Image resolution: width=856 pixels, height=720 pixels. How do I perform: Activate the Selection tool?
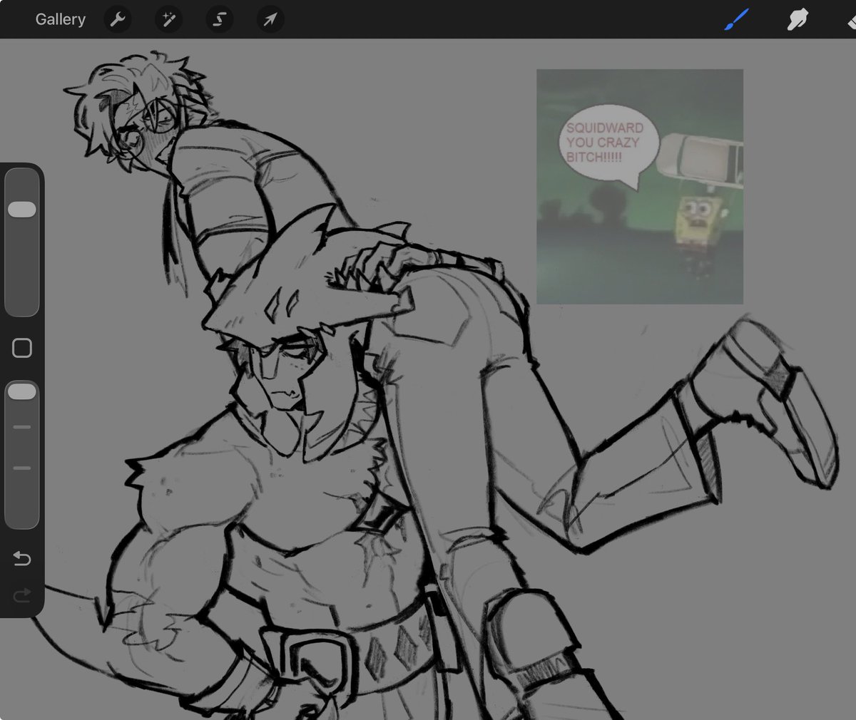click(x=220, y=20)
